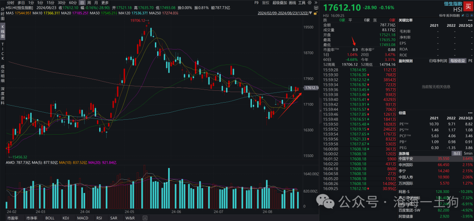The height and width of the screenshot is (221, 474).
Task: Click the red 买 buy button
Action: tap(468, 6)
